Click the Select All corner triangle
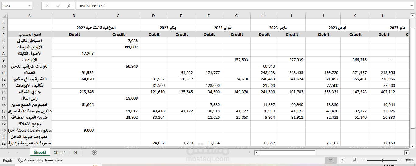Viewport: 416px width, 166px height. pyautogui.click(x=4, y=16)
